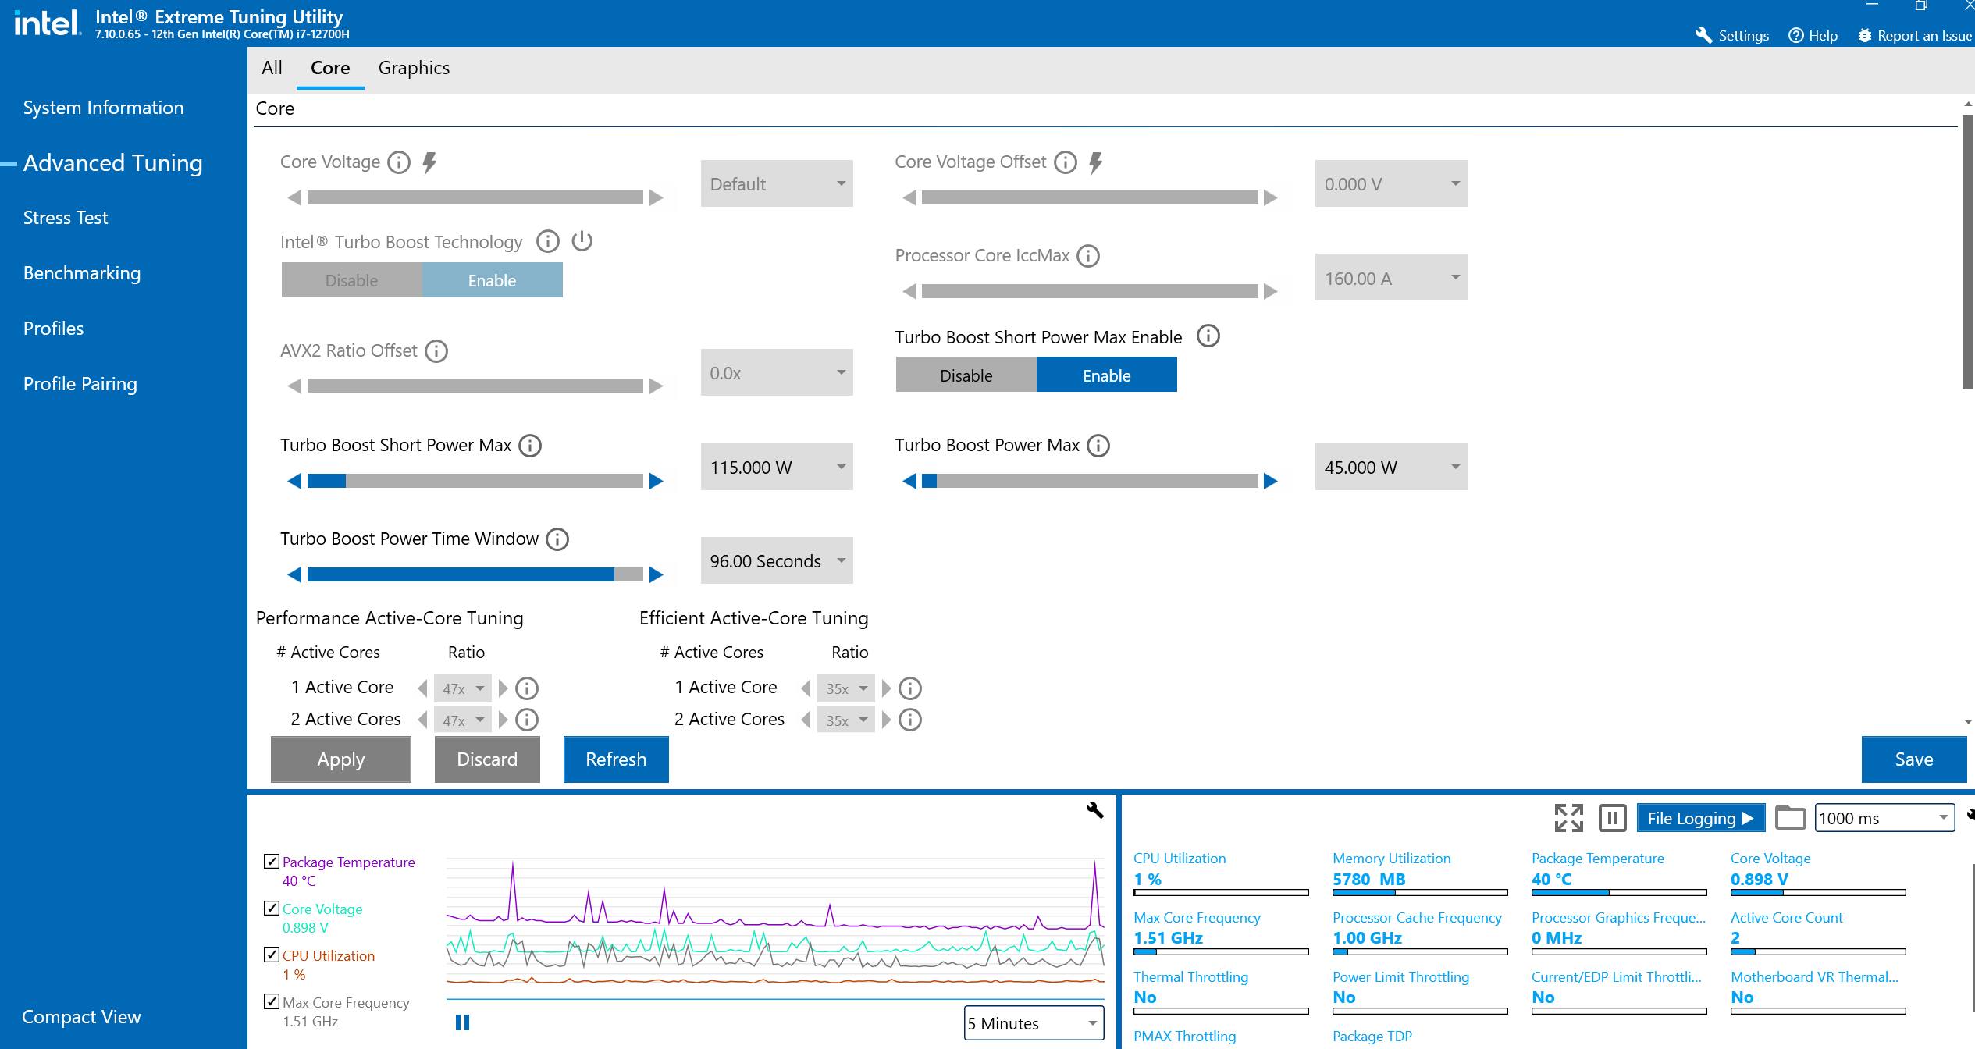Toggle Package Temperature graph checkbox
Image resolution: width=1975 pixels, height=1049 pixels.
(272, 862)
